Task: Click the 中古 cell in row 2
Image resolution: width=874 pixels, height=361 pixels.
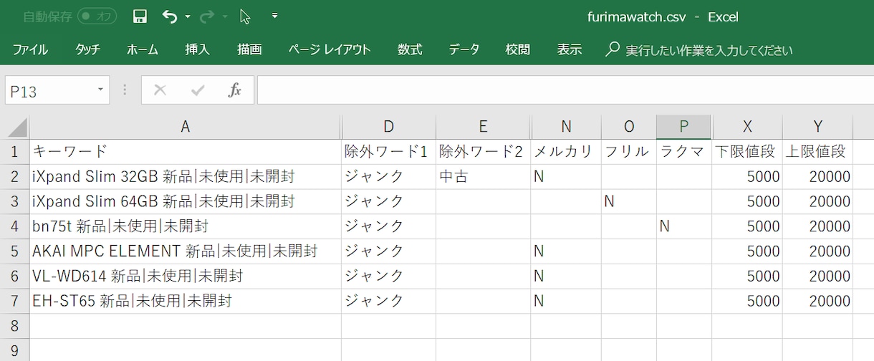Action: (484, 177)
